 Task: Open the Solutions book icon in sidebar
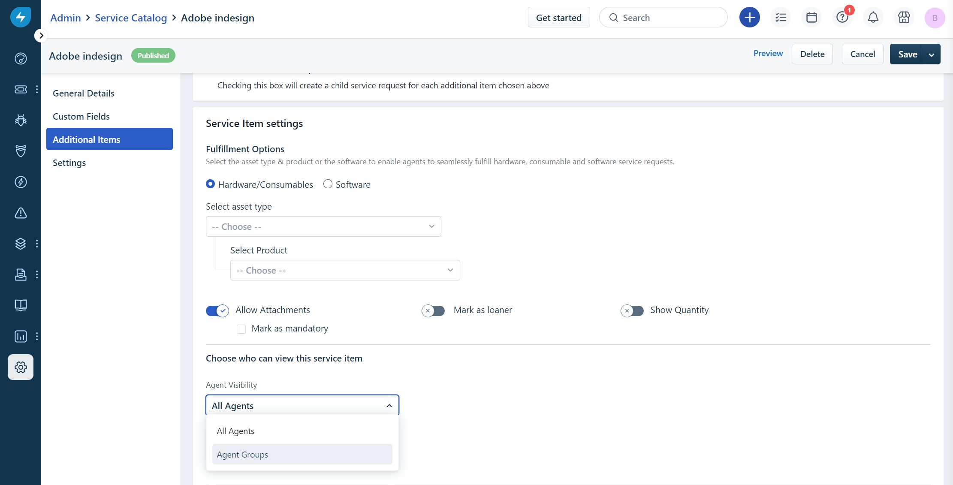[x=21, y=305]
